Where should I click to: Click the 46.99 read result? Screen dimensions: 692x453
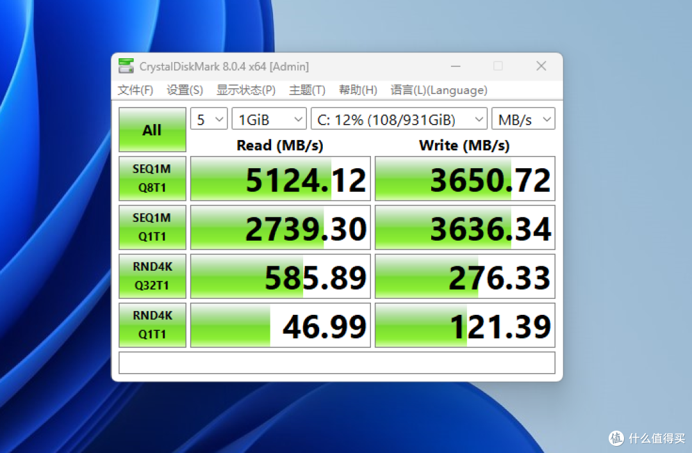coord(280,325)
